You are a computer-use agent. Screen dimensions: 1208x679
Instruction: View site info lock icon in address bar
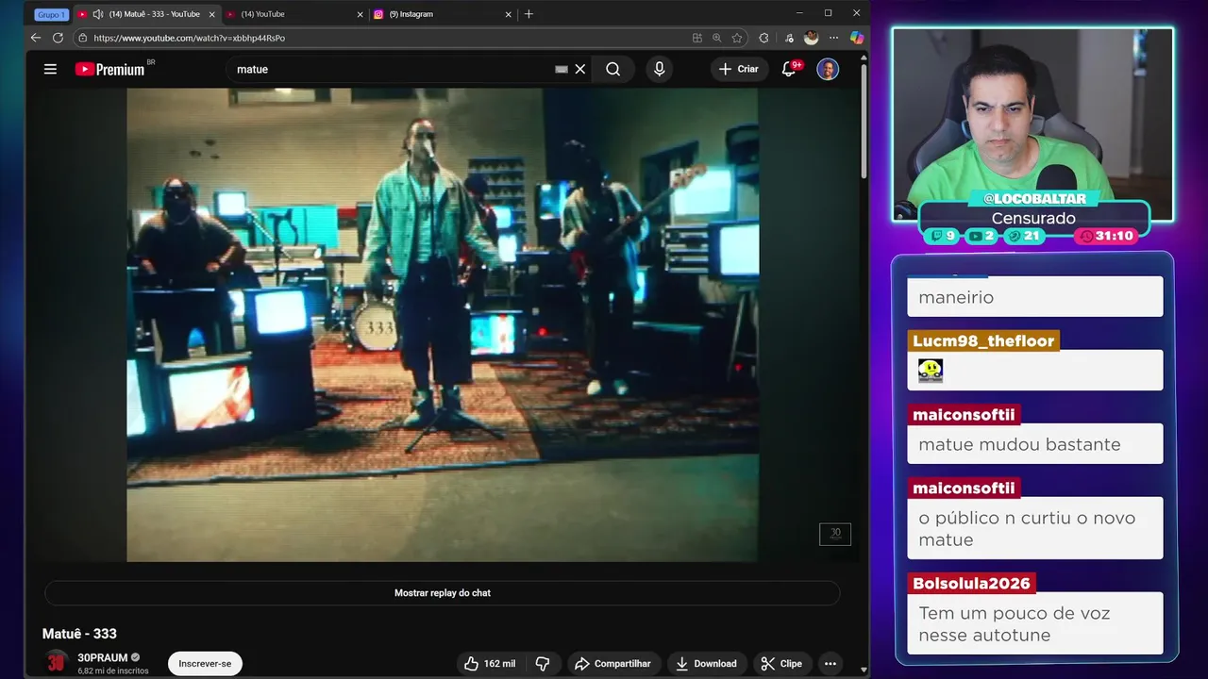[82, 38]
